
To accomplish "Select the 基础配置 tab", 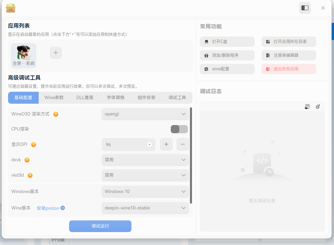I will pos(23,98).
